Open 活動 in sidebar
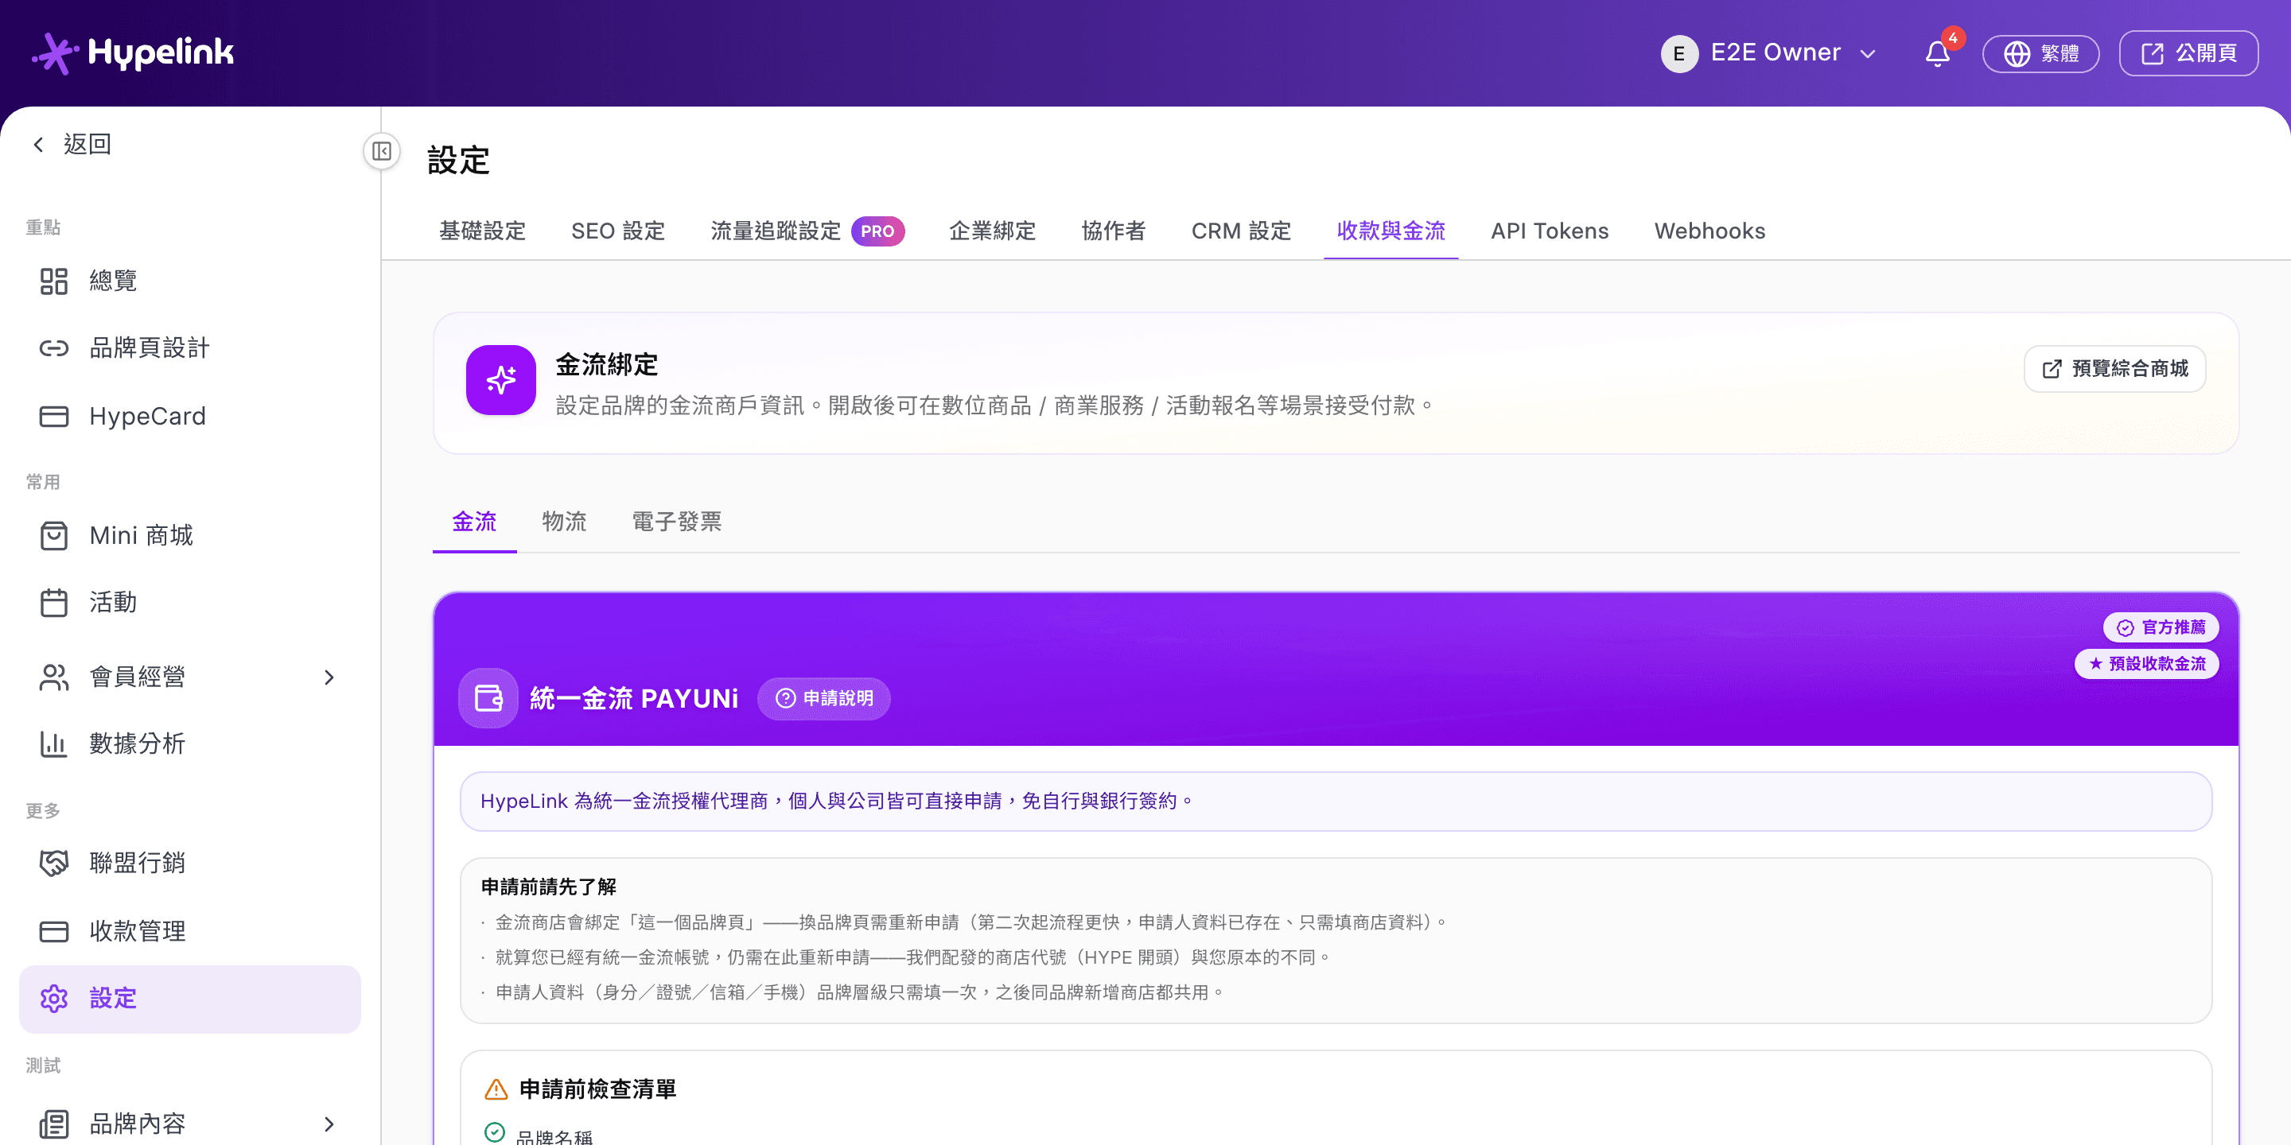Screen dimensions: 2291x1145 coord(189,602)
